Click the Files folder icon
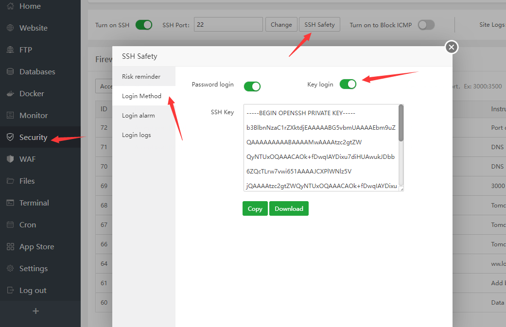Screen dimensions: 506x327 click(10, 181)
